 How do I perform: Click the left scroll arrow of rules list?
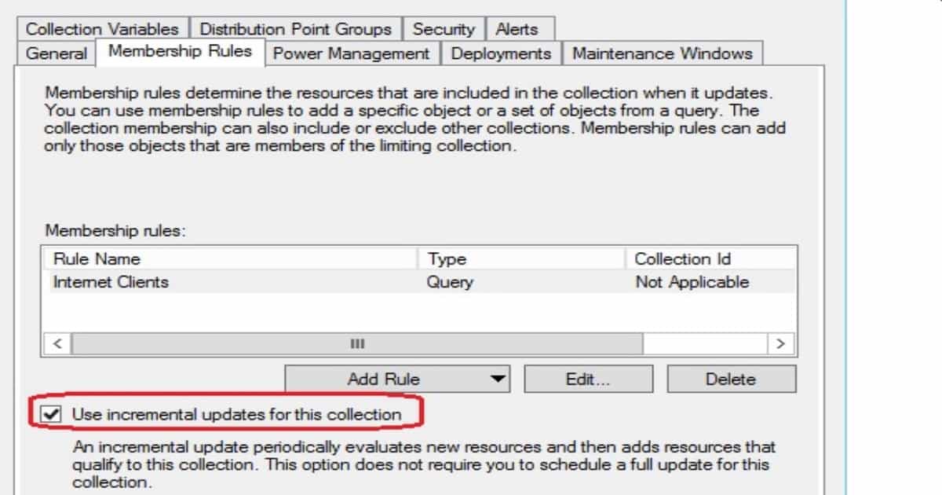coord(57,343)
